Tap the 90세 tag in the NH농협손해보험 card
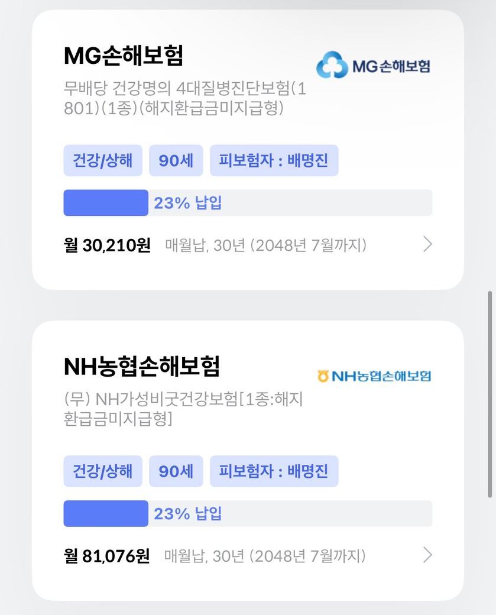 tap(176, 471)
